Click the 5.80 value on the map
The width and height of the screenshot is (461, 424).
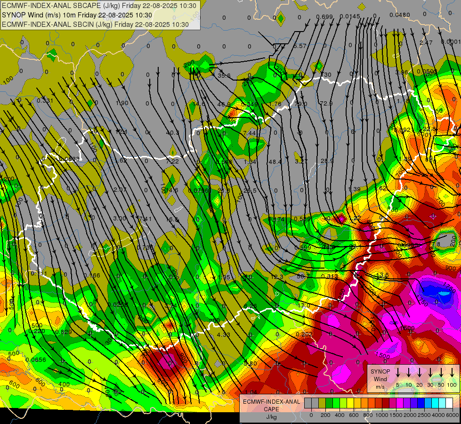[x=251, y=363]
